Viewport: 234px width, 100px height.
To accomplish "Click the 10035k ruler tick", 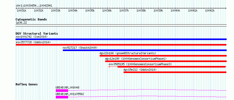I will click(x=90, y=10).
